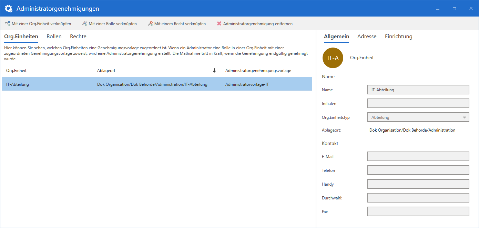The image size is (479, 228).
Task: Click the gear icon in the title bar
Action: point(8,8)
